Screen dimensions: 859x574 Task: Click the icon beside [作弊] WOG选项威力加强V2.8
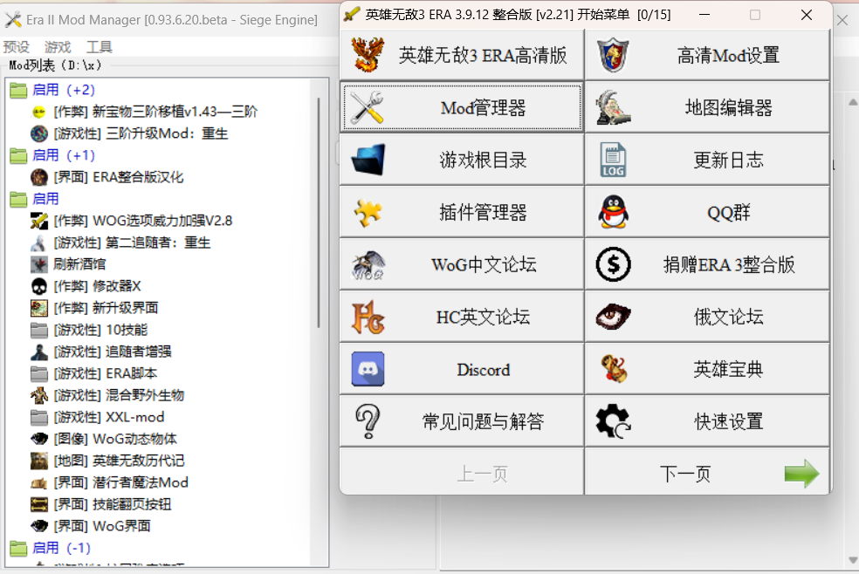(x=39, y=221)
